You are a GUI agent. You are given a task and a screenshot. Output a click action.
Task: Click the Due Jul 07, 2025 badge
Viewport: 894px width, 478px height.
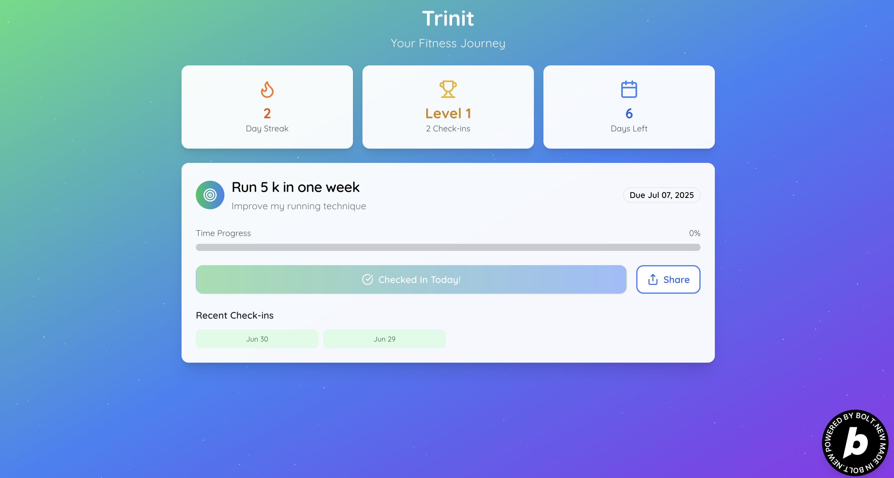click(662, 195)
